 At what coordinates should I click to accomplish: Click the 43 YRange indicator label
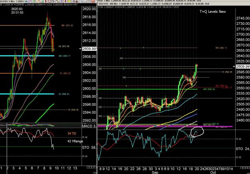75,141
